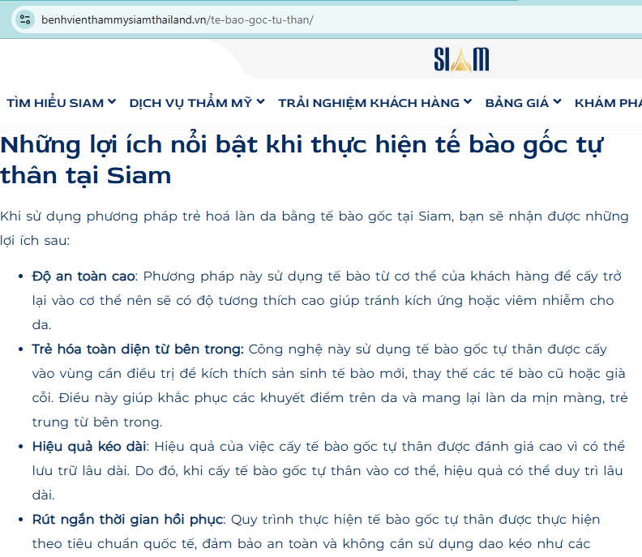Click the SIAM logo
The width and height of the screenshot is (642, 557).
461,59
